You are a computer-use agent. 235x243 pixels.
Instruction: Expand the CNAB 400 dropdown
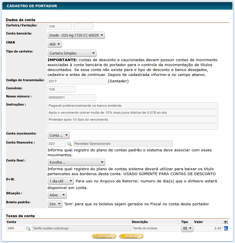click(55, 44)
